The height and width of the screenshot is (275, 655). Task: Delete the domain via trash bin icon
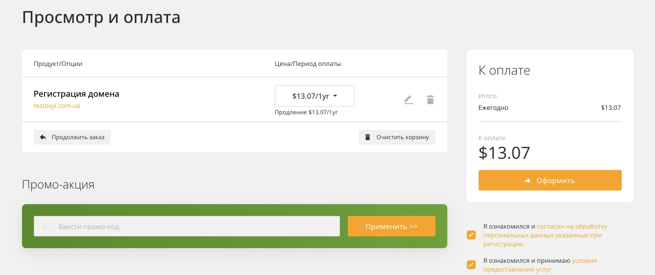(x=430, y=100)
